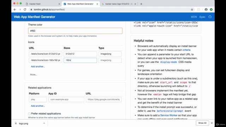Add another related application
This screenshot has width=226, height=127.
click(38, 106)
